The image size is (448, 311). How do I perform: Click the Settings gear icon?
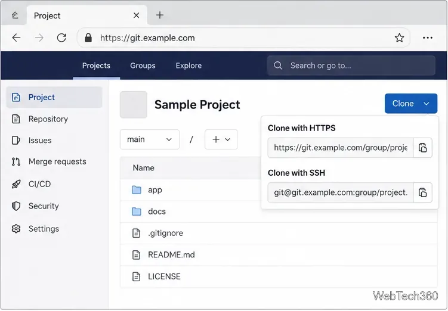pyautogui.click(x=16, y=229)
